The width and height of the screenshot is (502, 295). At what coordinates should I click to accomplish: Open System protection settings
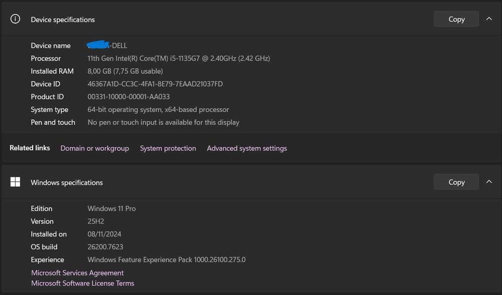coord(168,148)
